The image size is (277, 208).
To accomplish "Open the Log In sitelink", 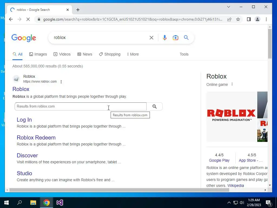I will tap(24, 120).
